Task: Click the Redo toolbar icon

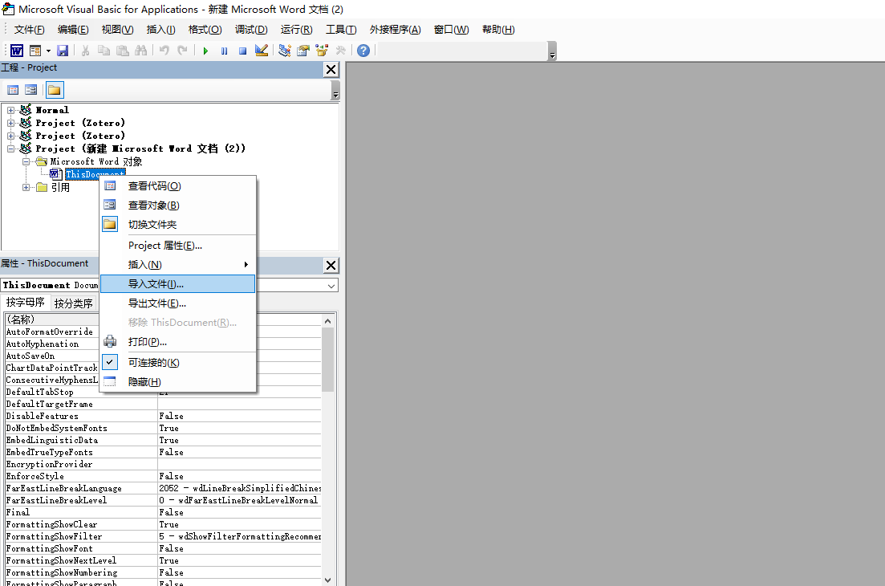Action: click(x=182, y=51)
